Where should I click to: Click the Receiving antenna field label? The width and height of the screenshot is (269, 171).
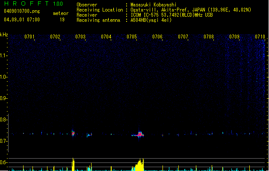coord(98,20)
